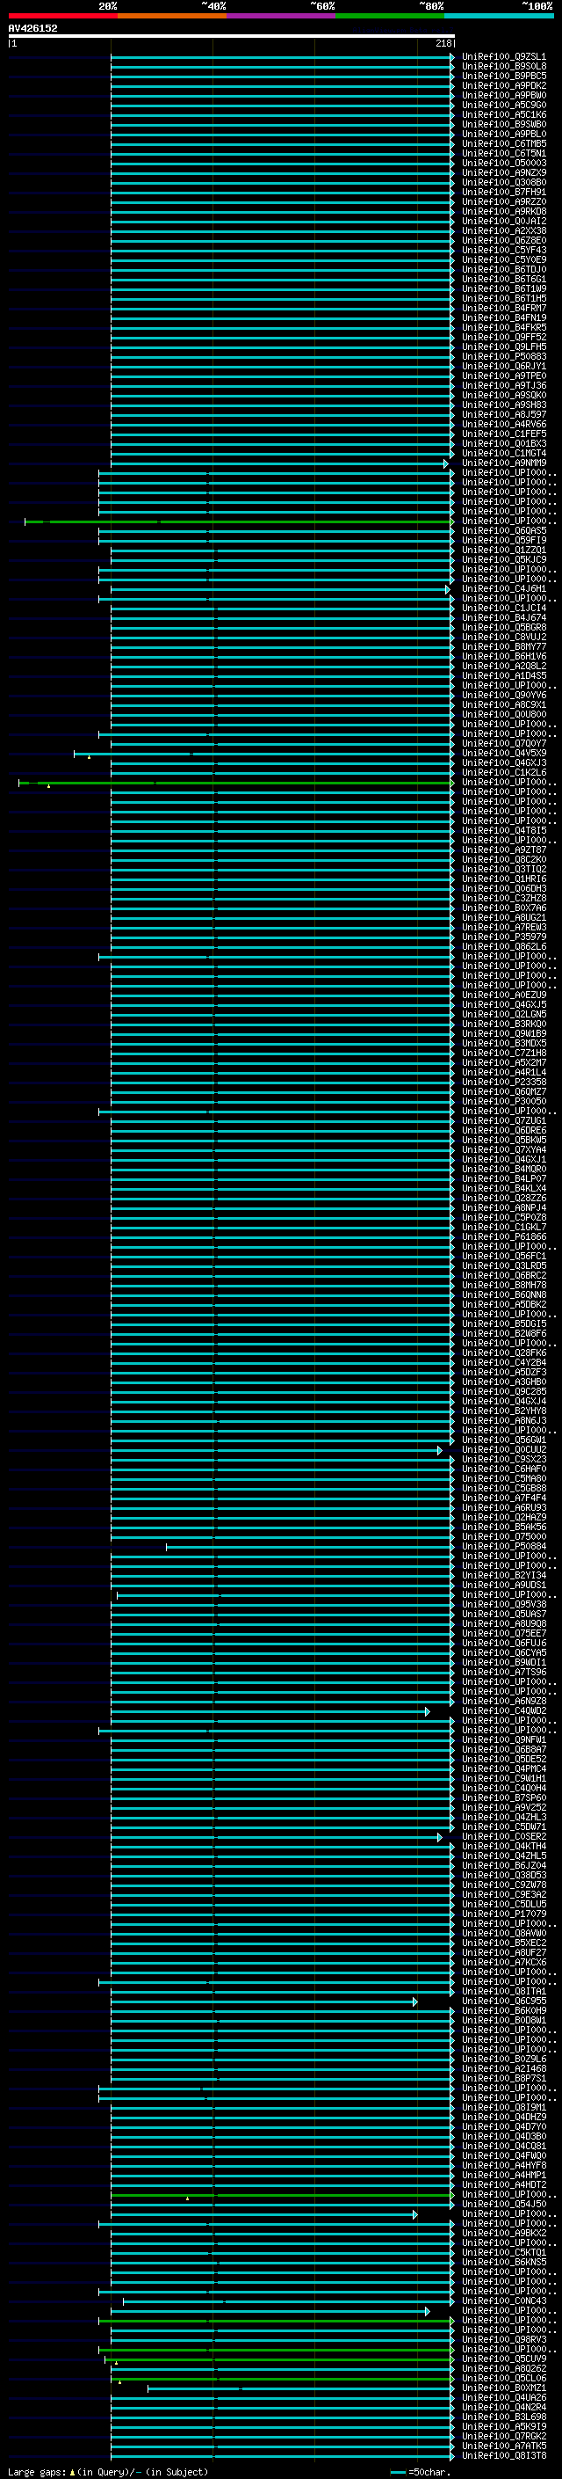Click the UniRef100_B7FH91 label
The width and height of the screenshot is (562, 2479).
503,192
